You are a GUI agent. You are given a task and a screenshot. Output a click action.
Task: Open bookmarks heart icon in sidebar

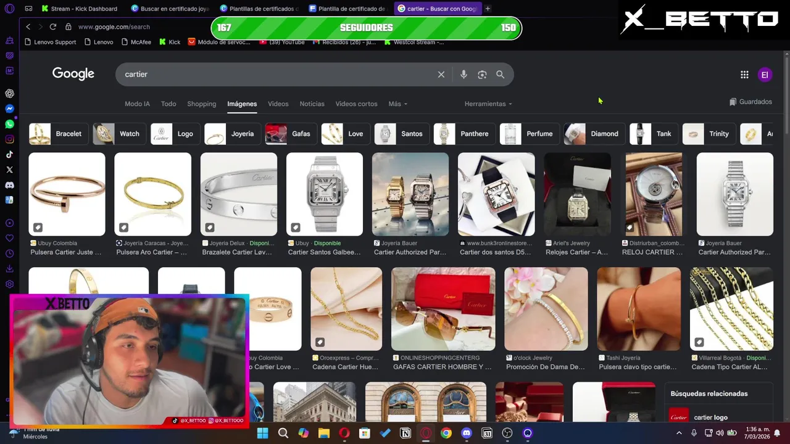click(x=9, y=238)
